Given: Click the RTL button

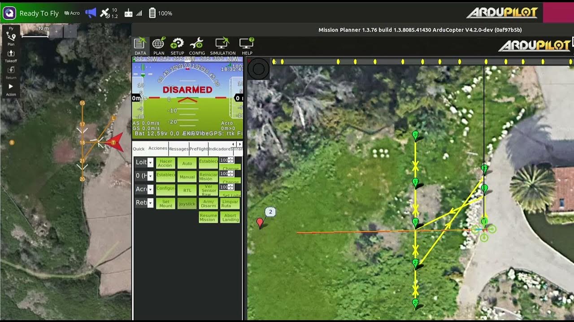Looking at the screenshot, I should pos(187,190).
